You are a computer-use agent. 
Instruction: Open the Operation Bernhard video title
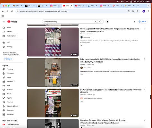103,122
